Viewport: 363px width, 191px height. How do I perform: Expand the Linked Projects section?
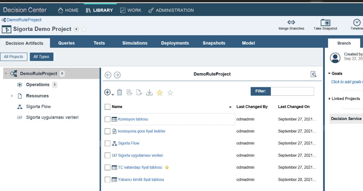[329, 99]
